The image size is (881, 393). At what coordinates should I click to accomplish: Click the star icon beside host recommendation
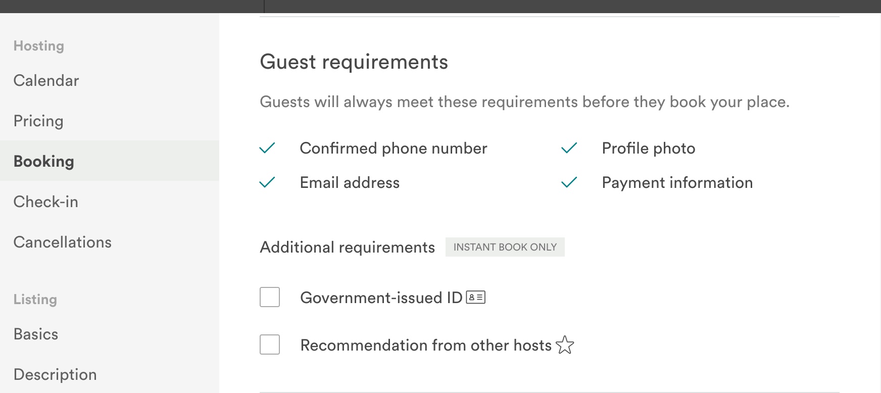(x=565, y=345)
